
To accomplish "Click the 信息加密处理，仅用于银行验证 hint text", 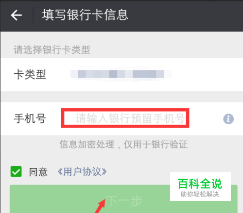I will (123, 144).
